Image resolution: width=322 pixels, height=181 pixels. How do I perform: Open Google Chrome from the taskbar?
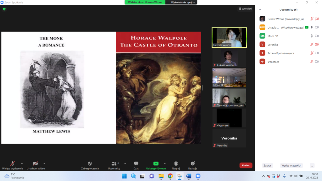pos(170,176)
